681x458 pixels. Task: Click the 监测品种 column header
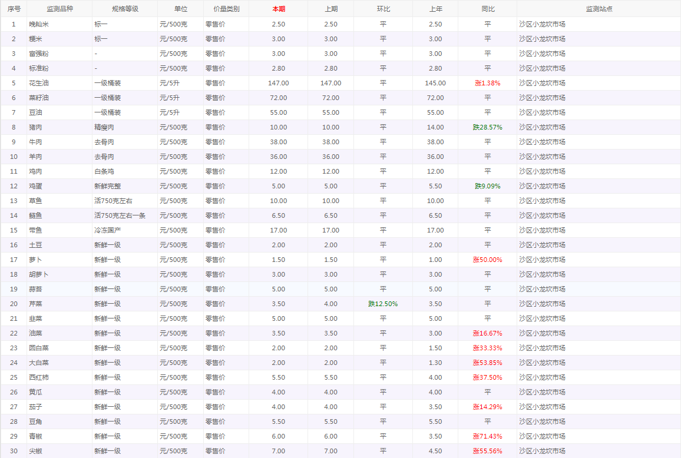click(x=59, y=9)
